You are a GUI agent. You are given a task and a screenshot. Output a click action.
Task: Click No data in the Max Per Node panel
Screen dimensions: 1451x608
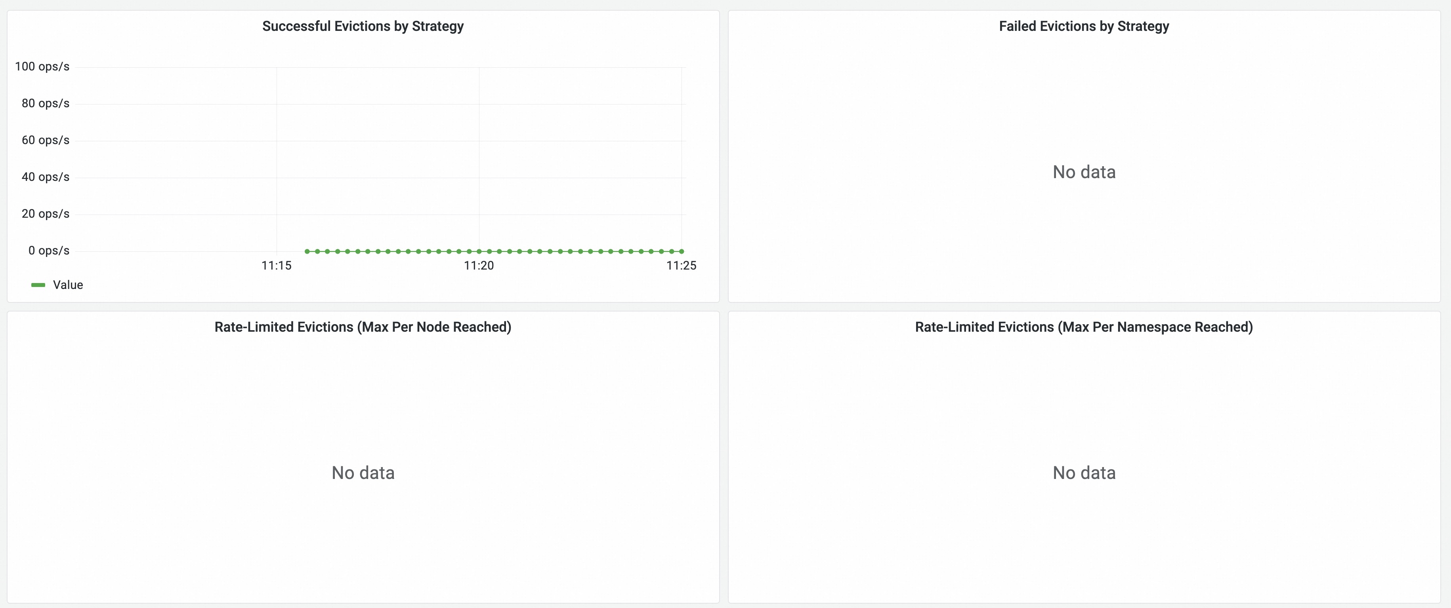pyautogui.click(x=363, y=473)
